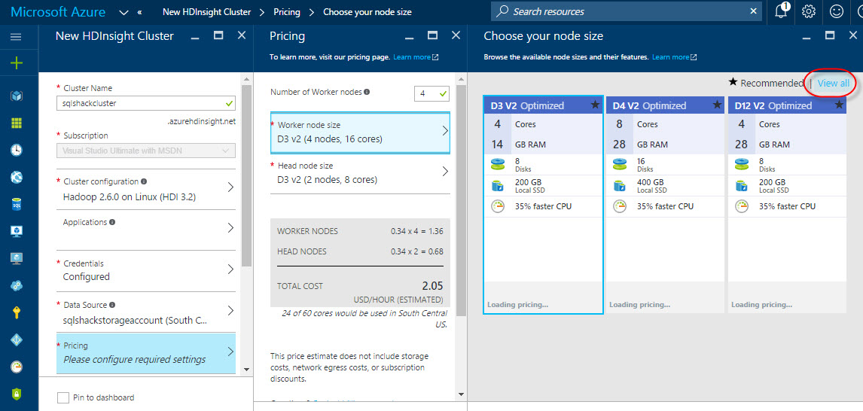The width and height of the screenshot is (863, 411).
Task: Click Microsoft Azure logo text
Action: click(58, 11)
